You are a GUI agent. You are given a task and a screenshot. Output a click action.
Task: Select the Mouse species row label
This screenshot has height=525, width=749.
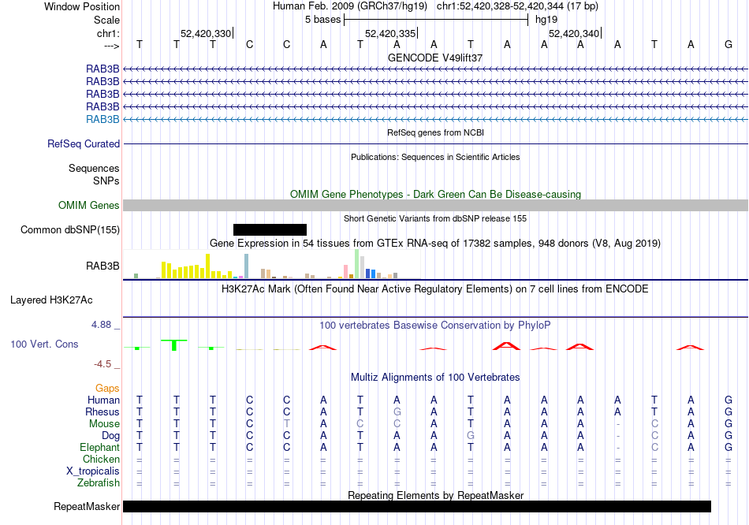[104, 424]
